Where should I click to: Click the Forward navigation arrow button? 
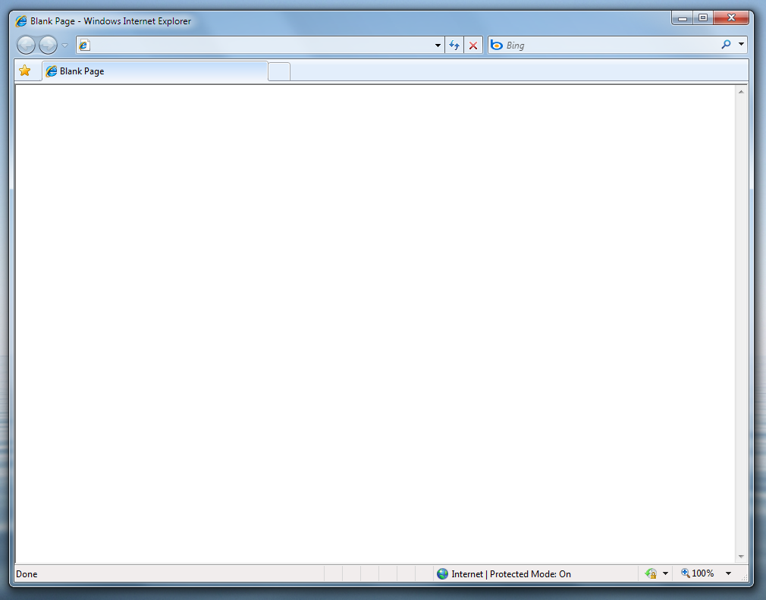[48, 46]
